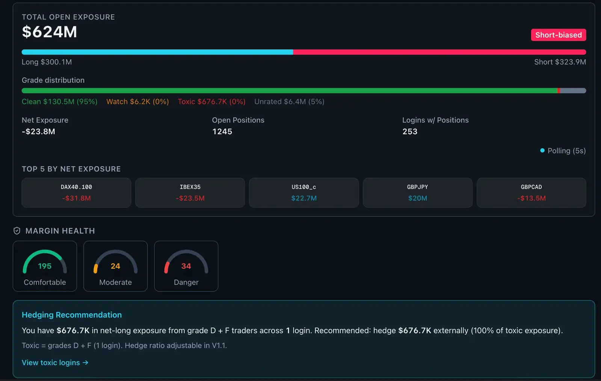Click the gray unrated segment of grade bar
The width and height of the screenshot is (601, 381).
point(573,91)
